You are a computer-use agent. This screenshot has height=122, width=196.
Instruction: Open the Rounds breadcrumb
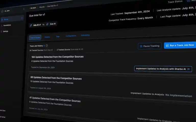click(42, 7)
